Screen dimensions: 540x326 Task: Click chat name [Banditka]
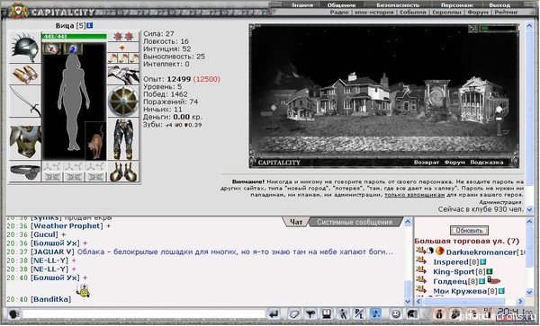point(50,299)
